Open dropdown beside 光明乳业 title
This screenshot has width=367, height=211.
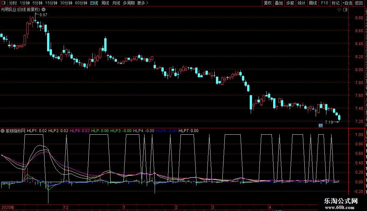click(x=44, y=9)
